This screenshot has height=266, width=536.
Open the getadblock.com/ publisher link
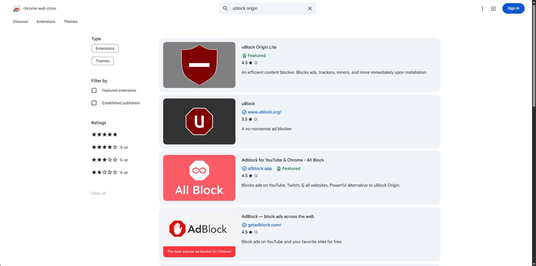pos(264,225)
